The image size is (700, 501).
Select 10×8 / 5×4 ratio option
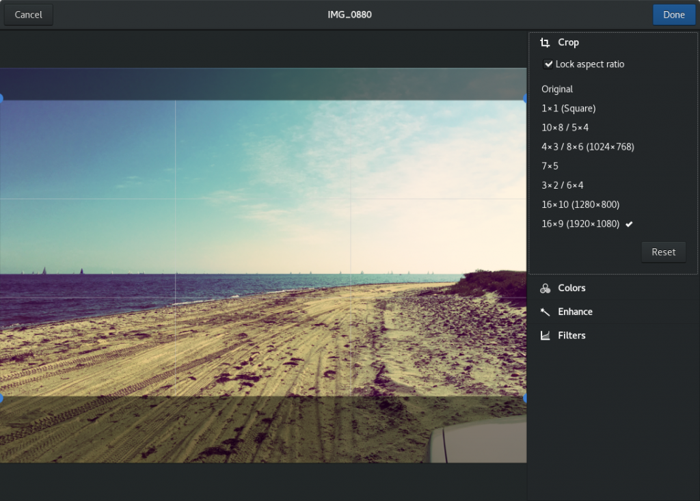(x=565, y=128)
